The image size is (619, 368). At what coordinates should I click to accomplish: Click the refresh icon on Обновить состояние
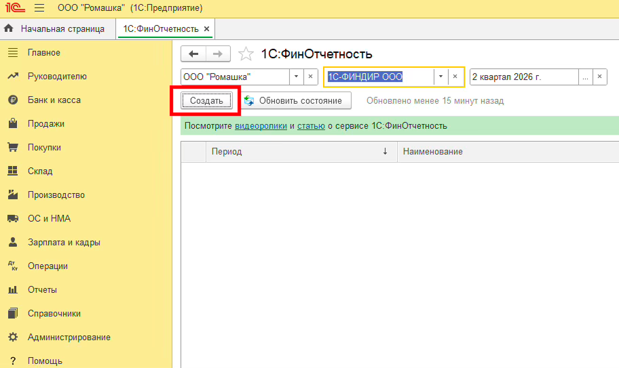click(249, 101)
